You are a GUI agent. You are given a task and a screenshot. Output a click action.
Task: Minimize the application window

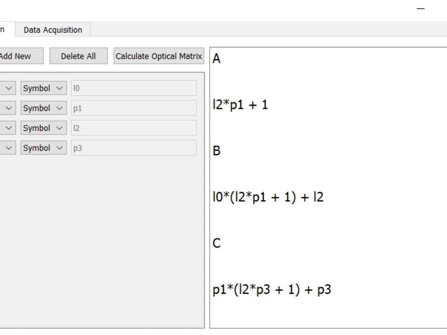coord(420,8)
